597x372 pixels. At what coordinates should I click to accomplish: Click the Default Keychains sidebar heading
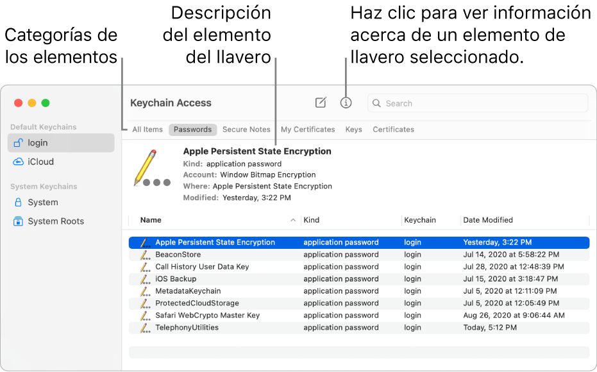[44, 127]
